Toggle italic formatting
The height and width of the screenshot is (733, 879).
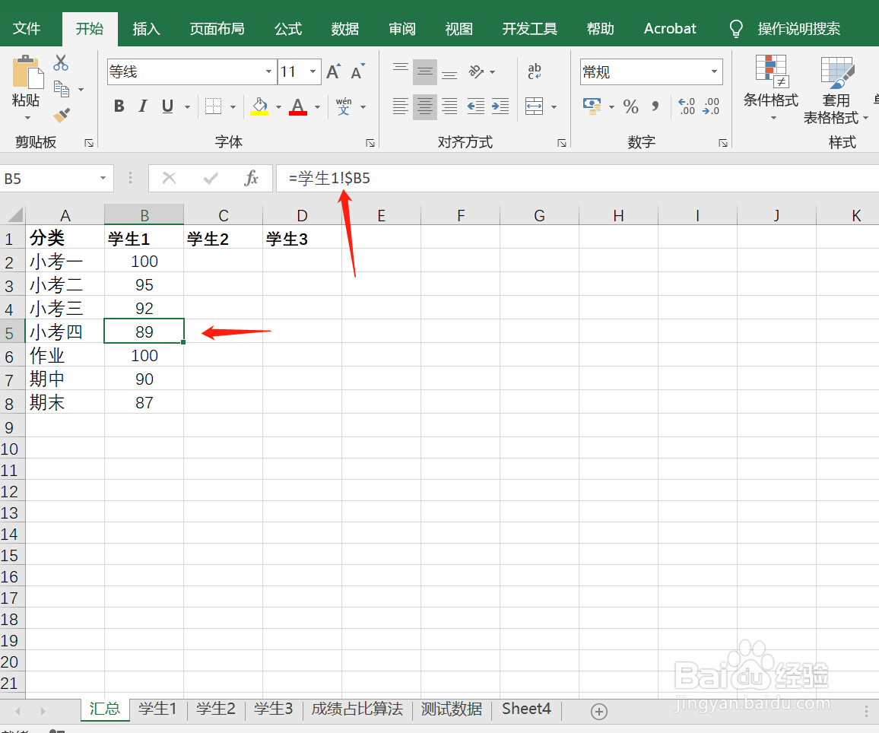tap(143, 106)
